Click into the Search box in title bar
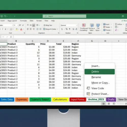The height and width of the screenshot is (127, 127). tap(64, 16)
